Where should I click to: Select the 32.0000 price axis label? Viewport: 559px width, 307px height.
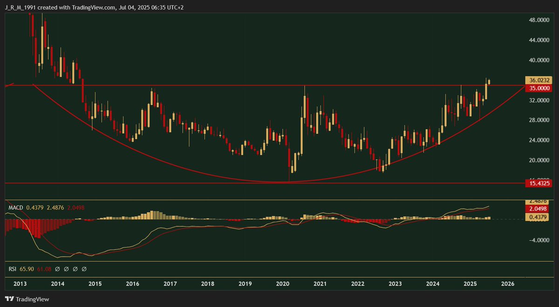click(x=540, y=100)
